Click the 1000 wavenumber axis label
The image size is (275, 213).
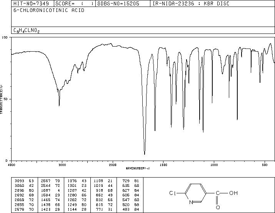[x=214, y=165]
